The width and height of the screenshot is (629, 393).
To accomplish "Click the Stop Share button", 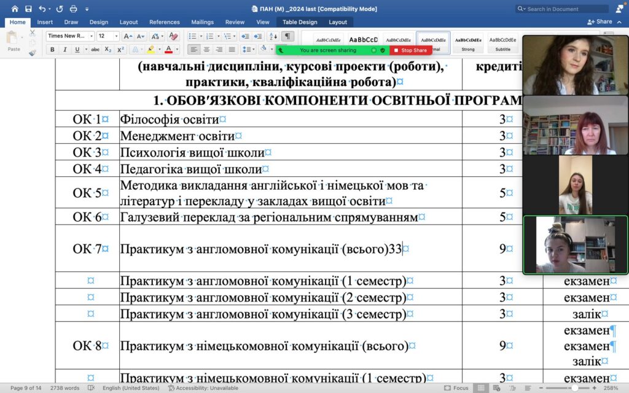I will [410, 50].
